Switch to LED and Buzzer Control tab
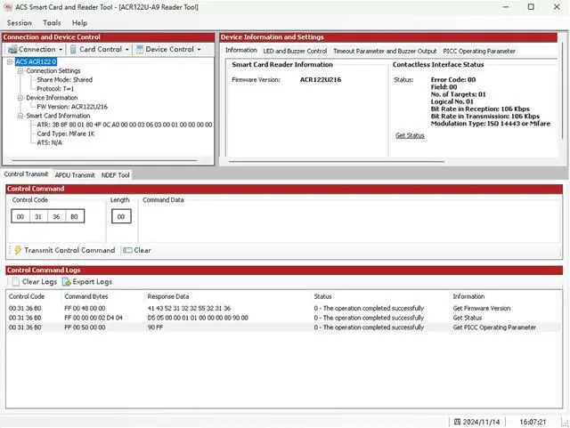570x428 pixels. pos(295,51)
